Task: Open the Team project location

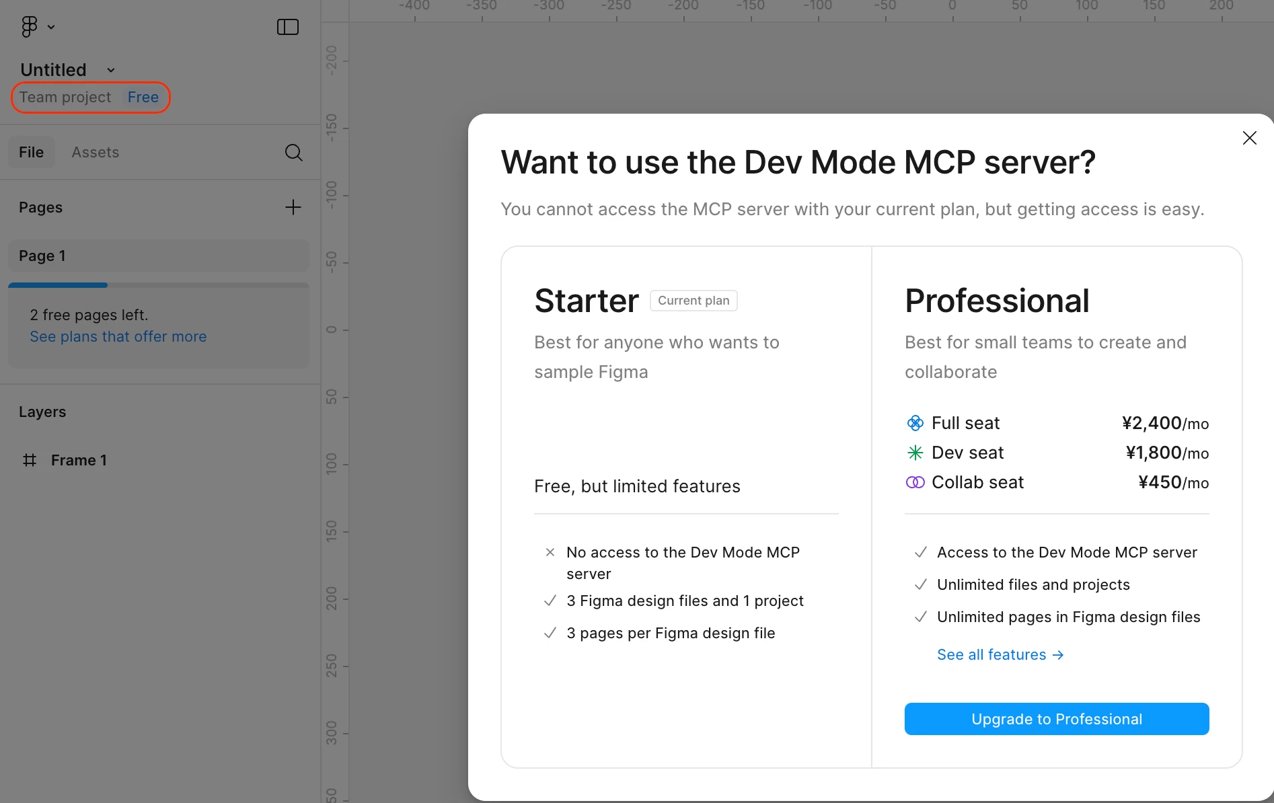Action: pyautogui.click(x=65, y=98)
